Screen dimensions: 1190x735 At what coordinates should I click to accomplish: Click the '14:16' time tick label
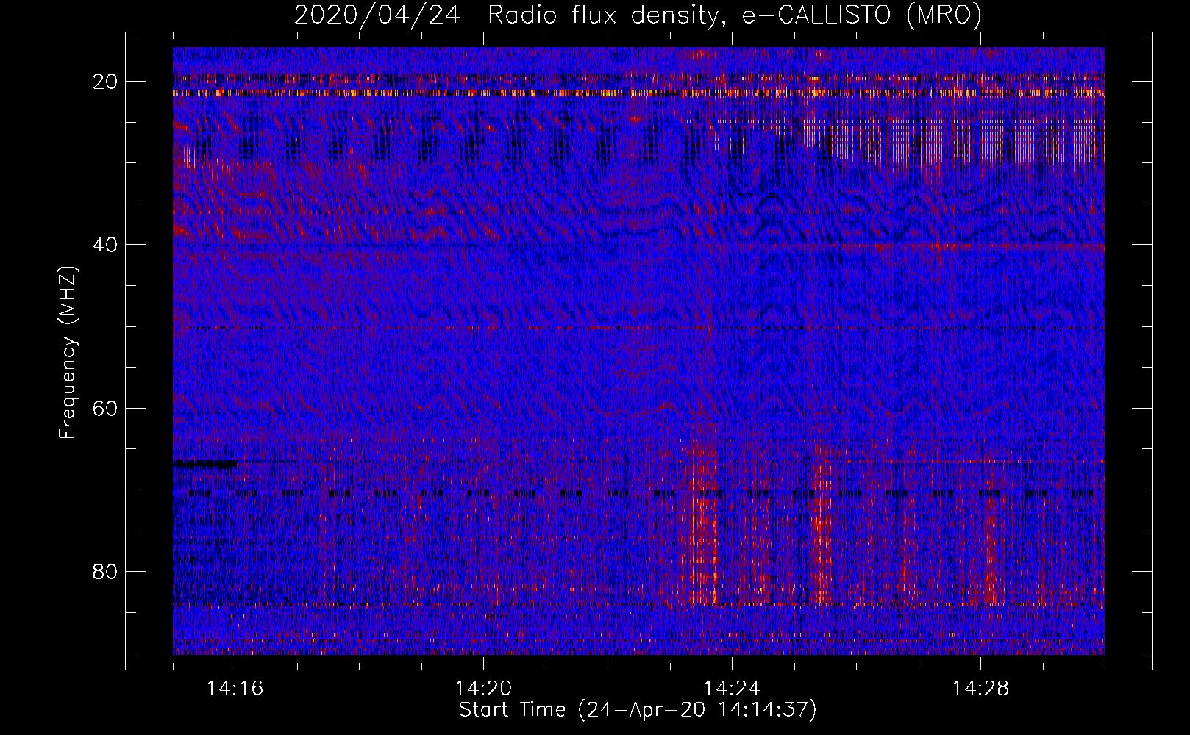point(235,689)
